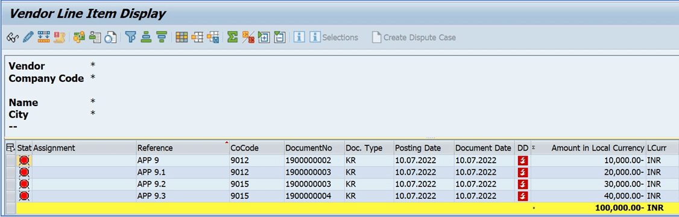Select the row selector for APP 9.2

10,184
